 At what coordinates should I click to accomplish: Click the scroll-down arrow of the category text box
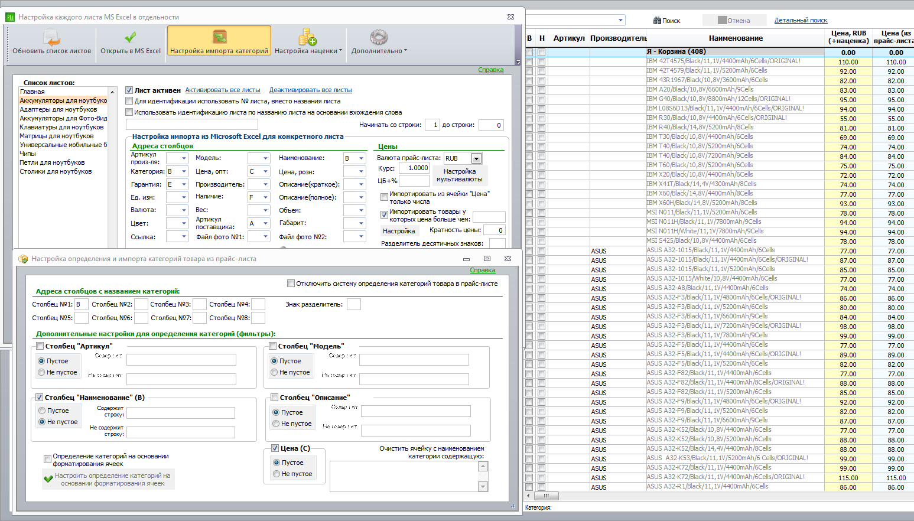(483, 487)
